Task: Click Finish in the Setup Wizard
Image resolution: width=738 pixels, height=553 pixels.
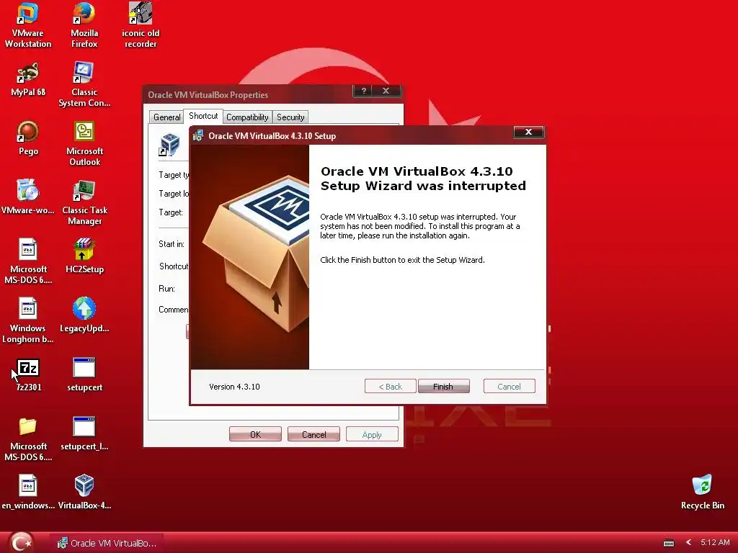Action: [443, 387]
